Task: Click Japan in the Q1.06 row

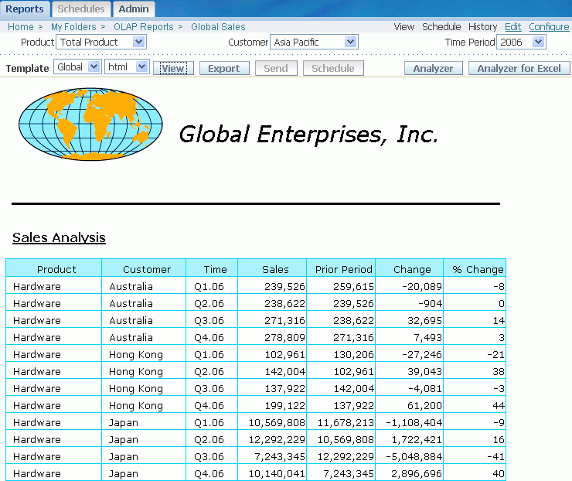Action: click(124, 422)
